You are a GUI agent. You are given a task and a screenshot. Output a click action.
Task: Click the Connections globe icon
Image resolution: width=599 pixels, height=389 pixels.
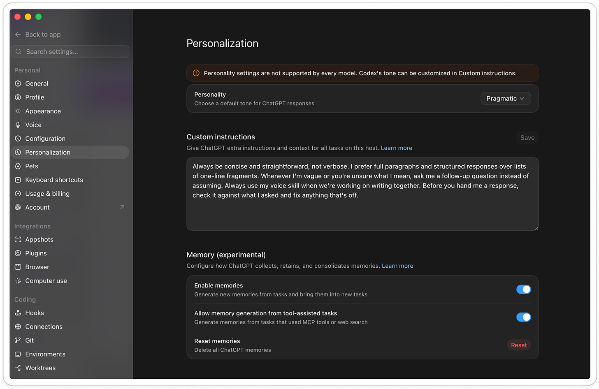pos(18,327)
